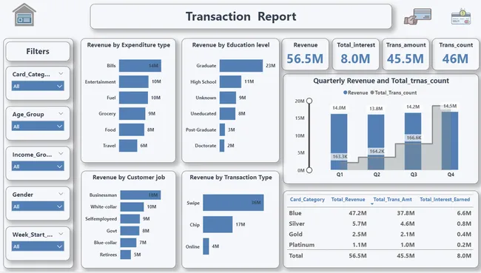Open the Gender All dropdown
The width and height of the screenshot is (481, 273).
pyautogui.click(x=38, y=206)
